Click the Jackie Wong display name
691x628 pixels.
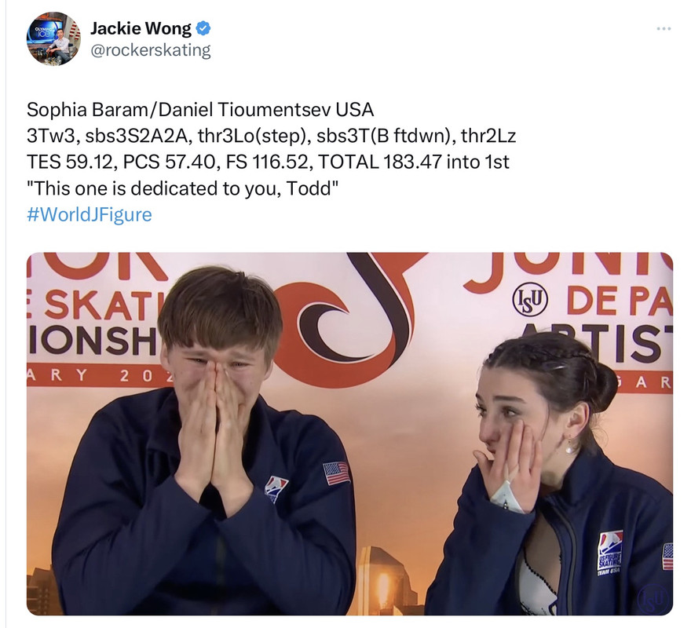point(141,28)
